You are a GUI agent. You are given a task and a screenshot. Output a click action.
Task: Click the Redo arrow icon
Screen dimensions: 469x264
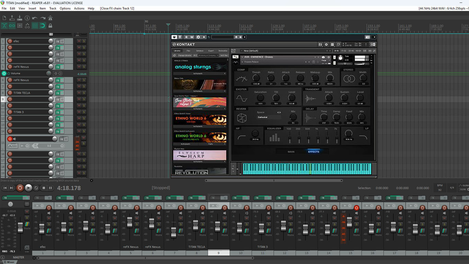point(43,18)
